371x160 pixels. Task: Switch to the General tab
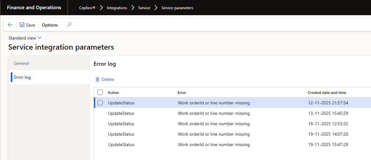coord(21,63)
